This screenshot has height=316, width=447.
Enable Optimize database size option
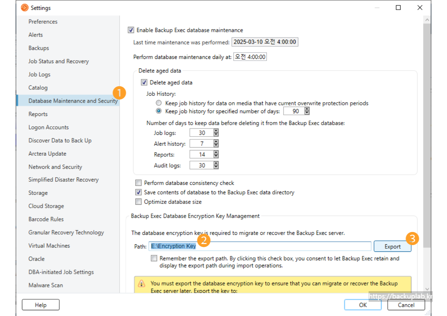point(138,202)
